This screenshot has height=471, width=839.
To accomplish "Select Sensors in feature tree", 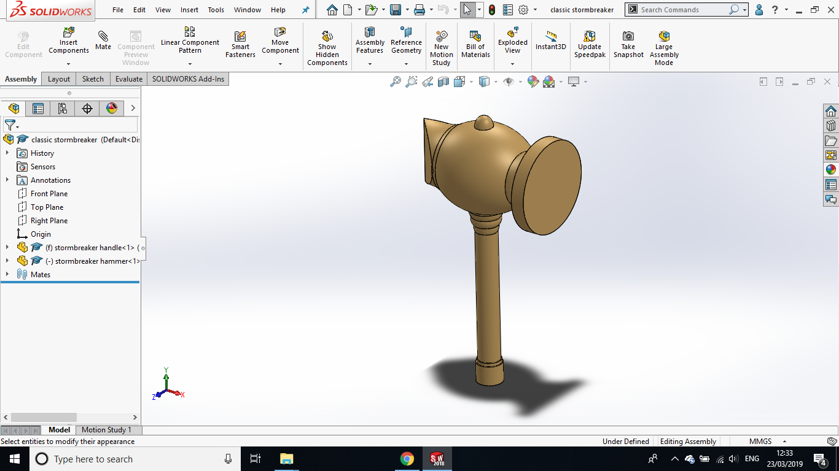I will pyautogui.click(x=43, y=167).
